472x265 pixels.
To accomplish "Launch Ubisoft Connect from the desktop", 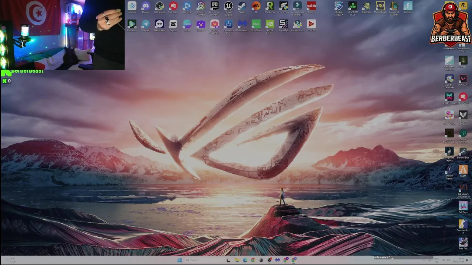I will coord(201,8).
